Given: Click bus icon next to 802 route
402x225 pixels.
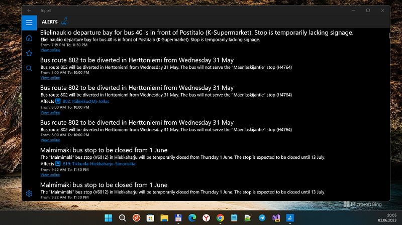Looking at the screenshot, I should tap(58, 101).
